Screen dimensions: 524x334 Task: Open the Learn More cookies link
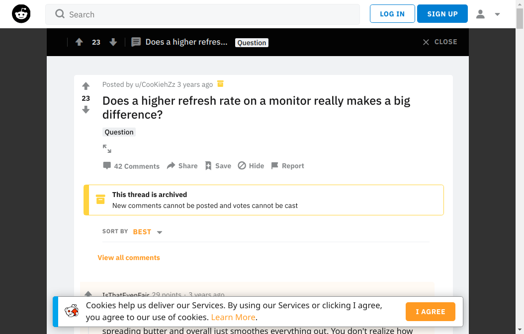(x=233, y=317)
